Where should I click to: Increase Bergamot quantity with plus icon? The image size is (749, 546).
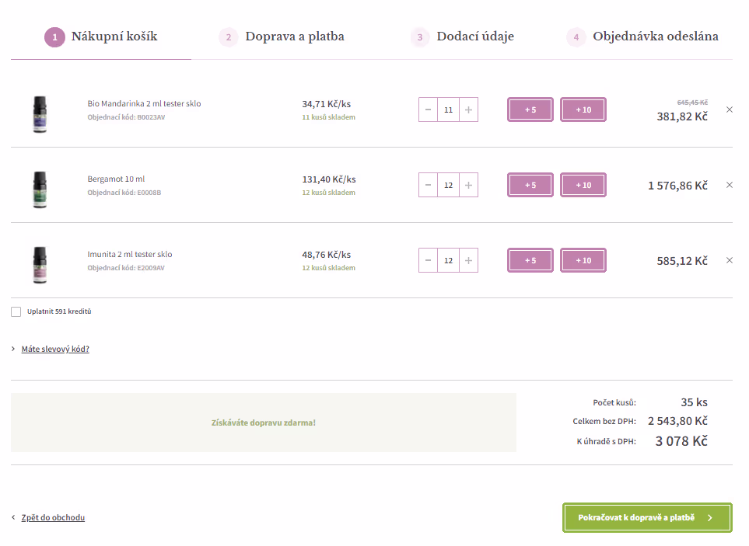click(468, 185)
